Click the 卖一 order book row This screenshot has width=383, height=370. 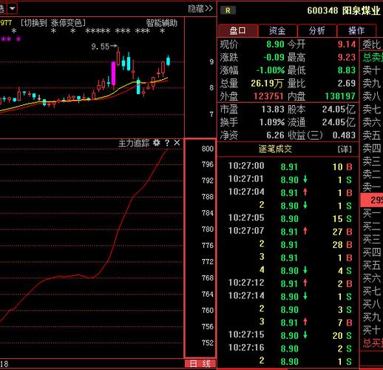pos(372,187)
